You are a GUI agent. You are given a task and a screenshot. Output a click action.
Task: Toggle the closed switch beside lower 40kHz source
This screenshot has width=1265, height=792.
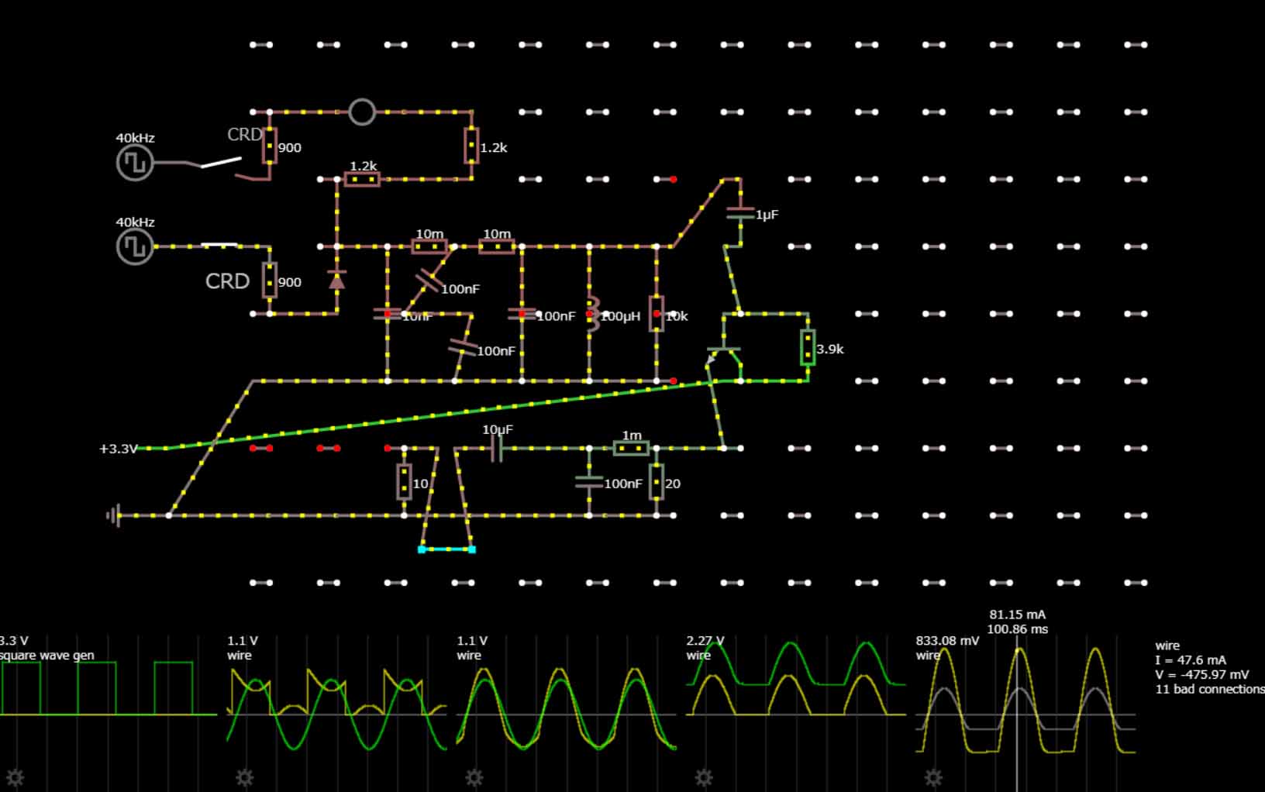click(219, 246)
